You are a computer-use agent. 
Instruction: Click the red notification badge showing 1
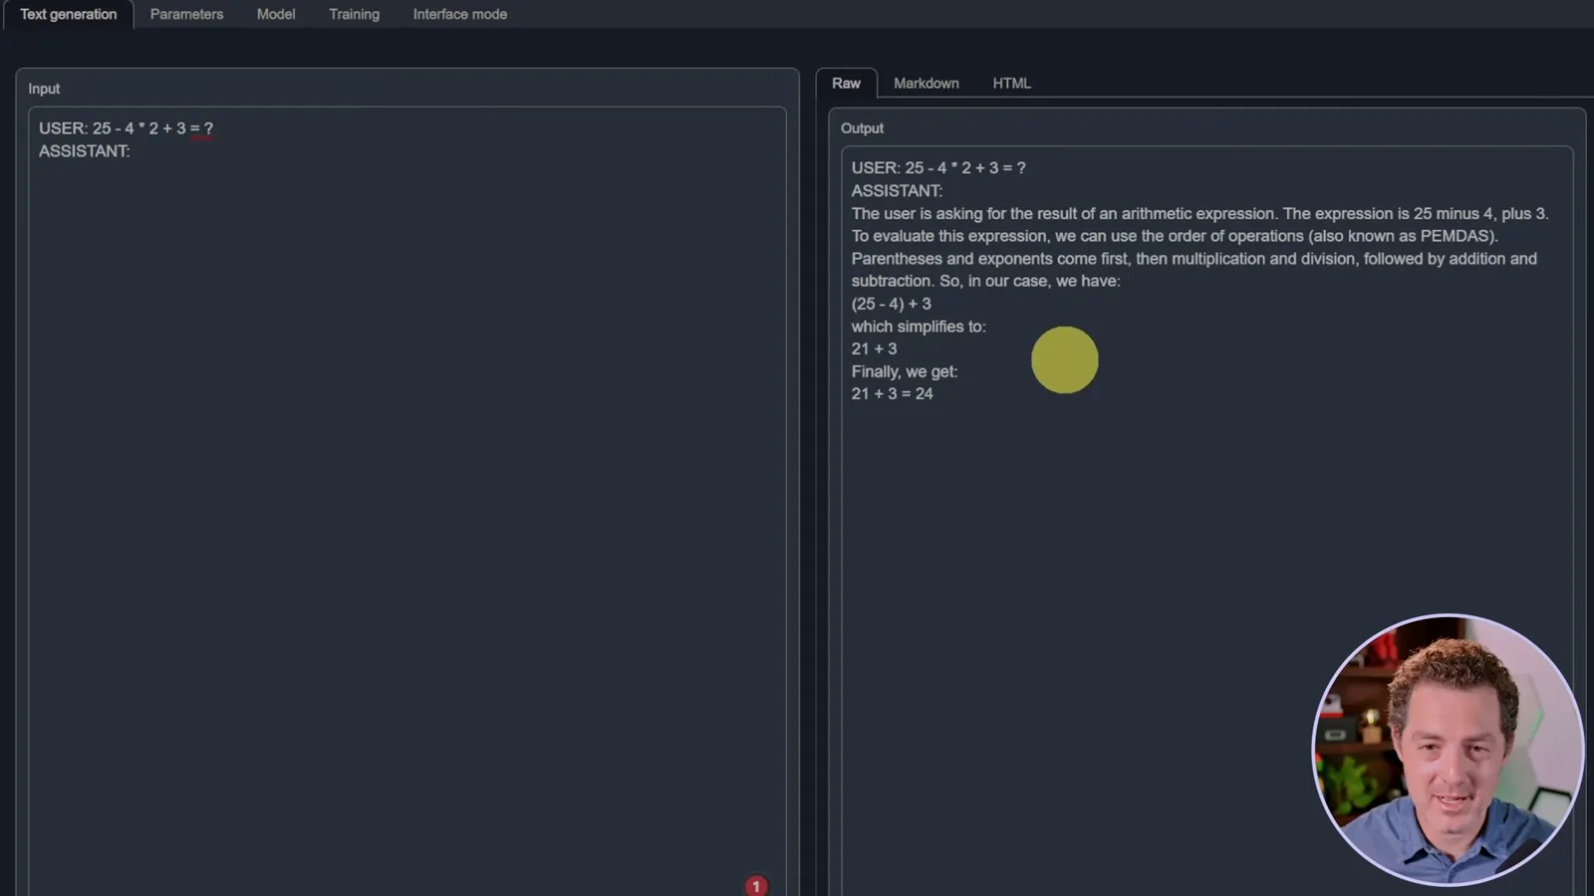tap(756, 886)
